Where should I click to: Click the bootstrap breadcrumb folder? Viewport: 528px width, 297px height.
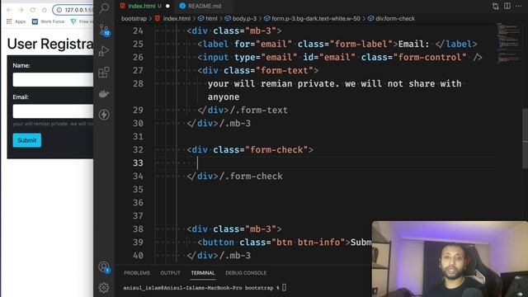point(134,18)
